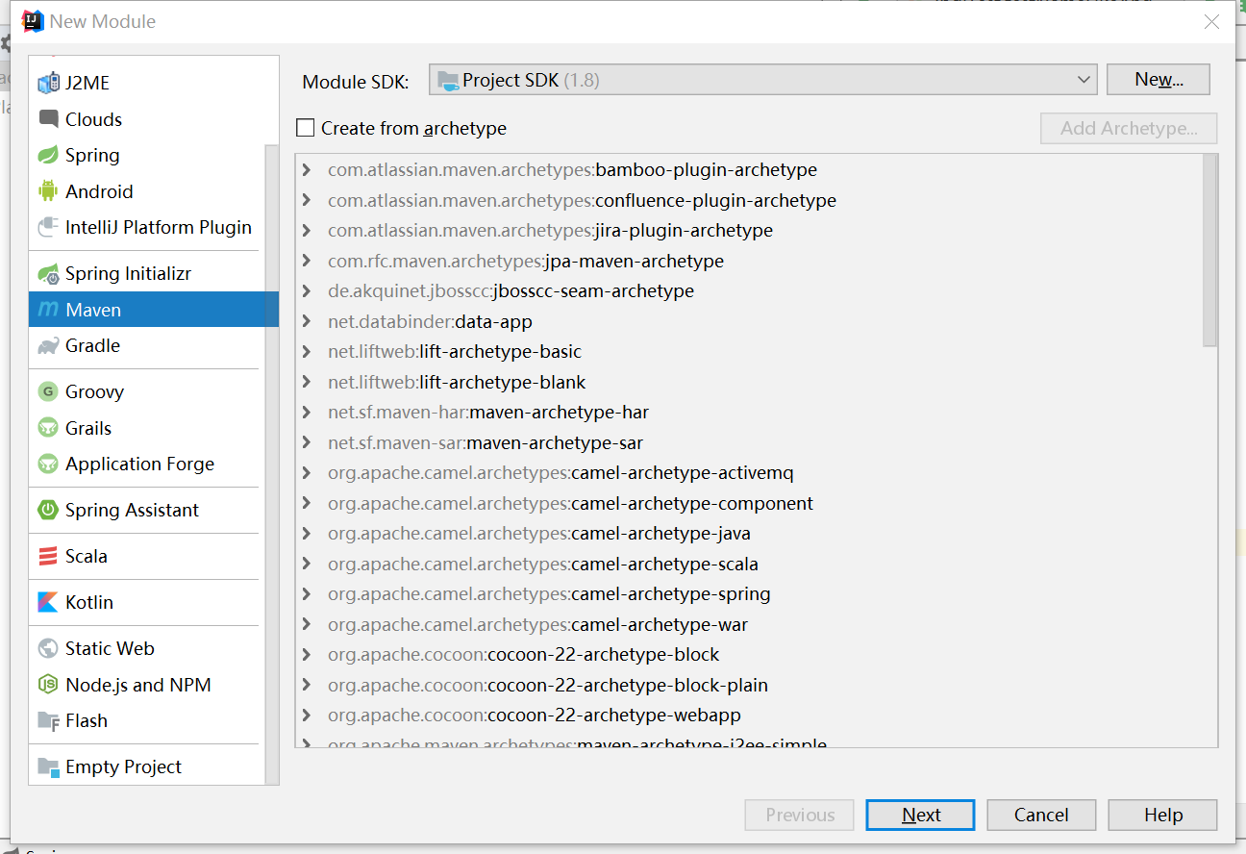Close the New Module dialog
Image resolution: width=1246 pixels, height=854 pixels.
1211,21
